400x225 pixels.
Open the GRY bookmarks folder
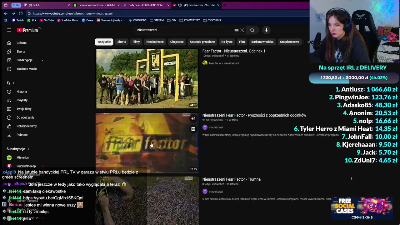point(172,20)
